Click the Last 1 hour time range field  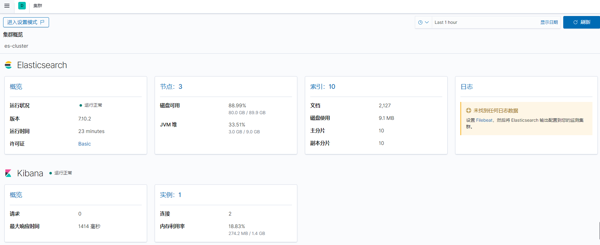tap(484, 22)
